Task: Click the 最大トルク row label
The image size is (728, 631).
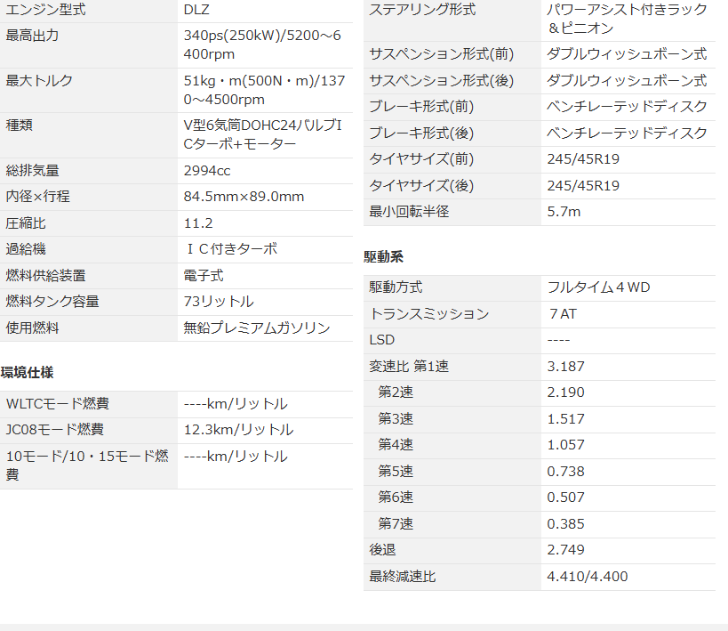Action: (40, 81)
